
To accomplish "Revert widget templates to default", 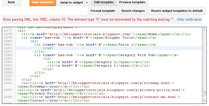I will tap(177, 11).
